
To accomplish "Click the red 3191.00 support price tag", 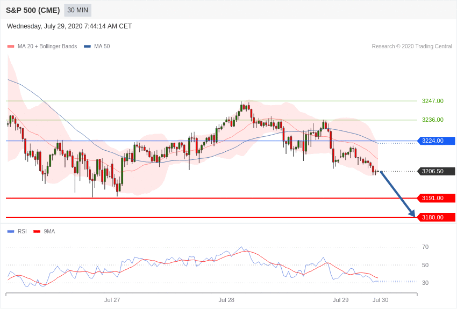I will click(437, 198).
